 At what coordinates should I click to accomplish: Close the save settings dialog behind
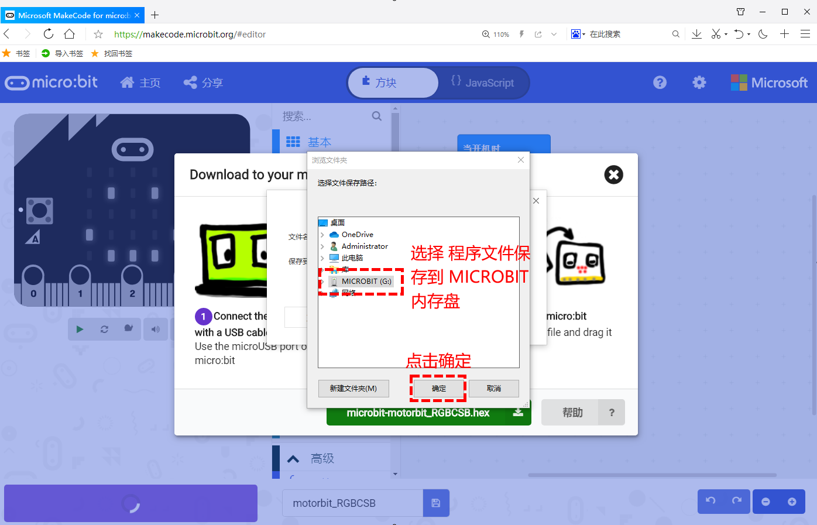click(x=536, y=201)
